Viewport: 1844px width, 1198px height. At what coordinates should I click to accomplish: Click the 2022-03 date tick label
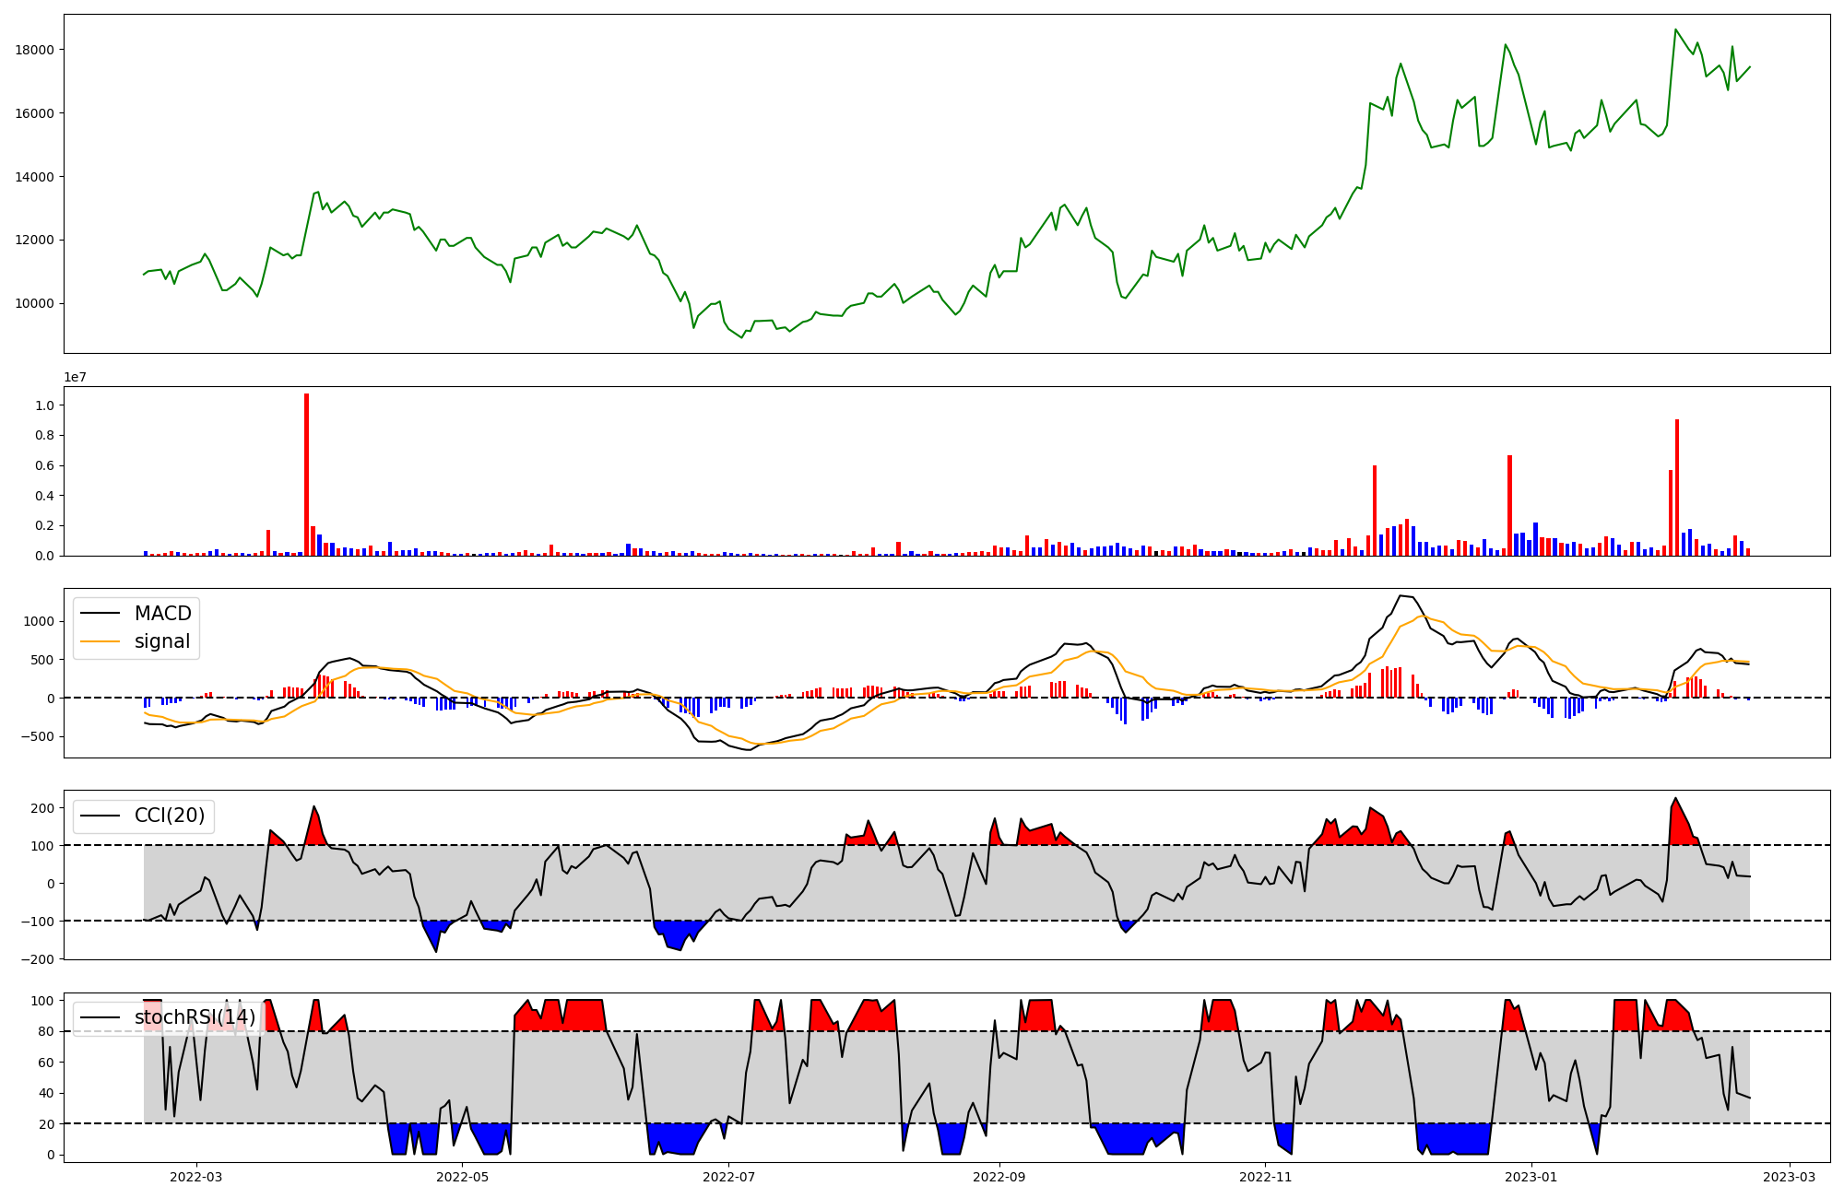(195, 1177)
